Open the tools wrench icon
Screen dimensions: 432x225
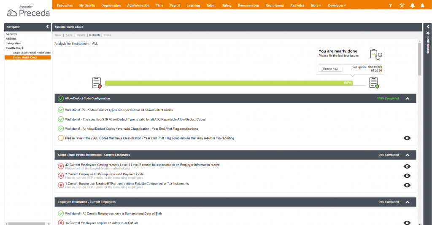[x=402, y=5]
